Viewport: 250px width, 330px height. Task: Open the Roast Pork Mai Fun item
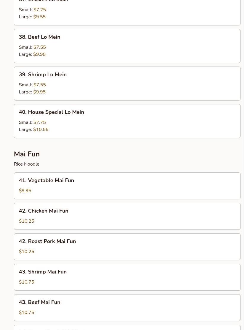click(x=47, y=241)
